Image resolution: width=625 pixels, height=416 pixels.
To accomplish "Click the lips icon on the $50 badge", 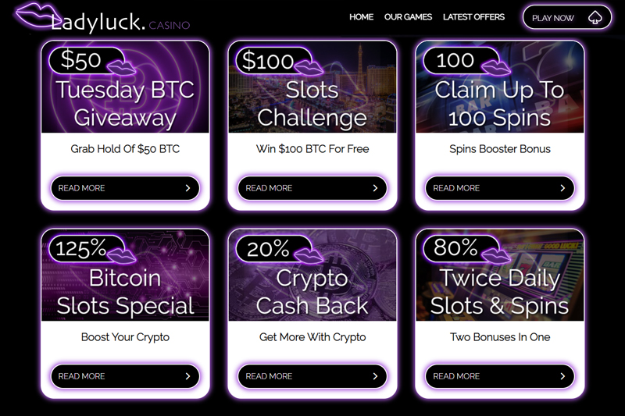I will [122, 68].
